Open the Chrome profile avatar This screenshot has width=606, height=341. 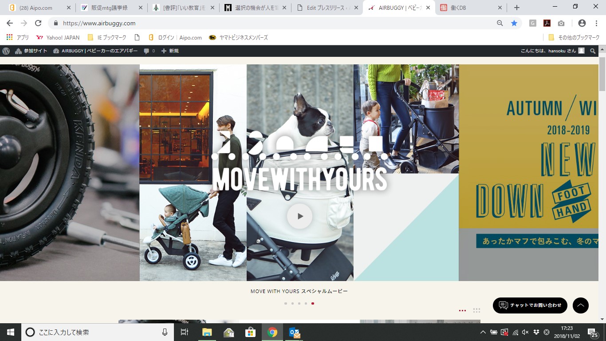(582, 23)
